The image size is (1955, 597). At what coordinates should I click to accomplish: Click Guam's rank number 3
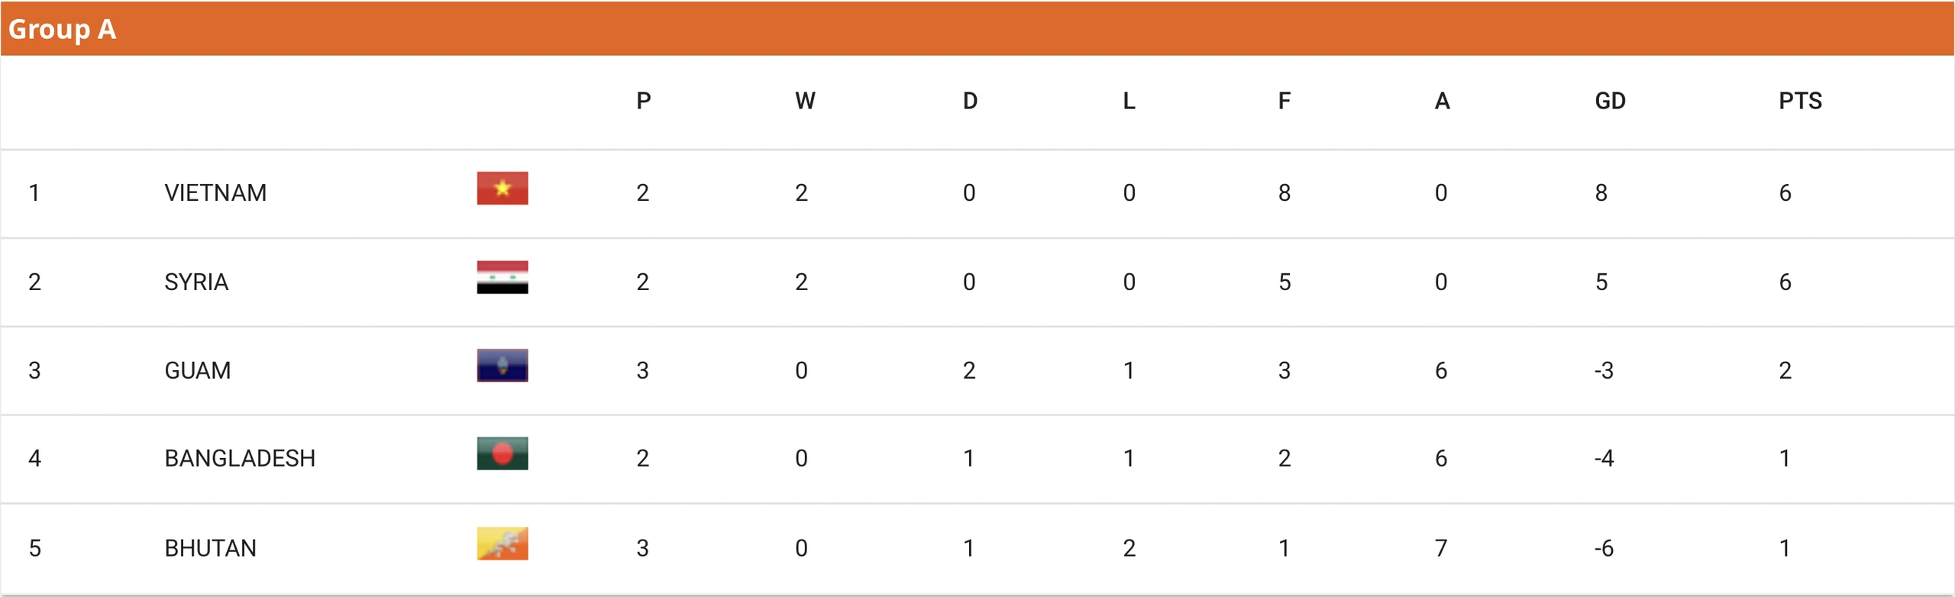point(34,370)
